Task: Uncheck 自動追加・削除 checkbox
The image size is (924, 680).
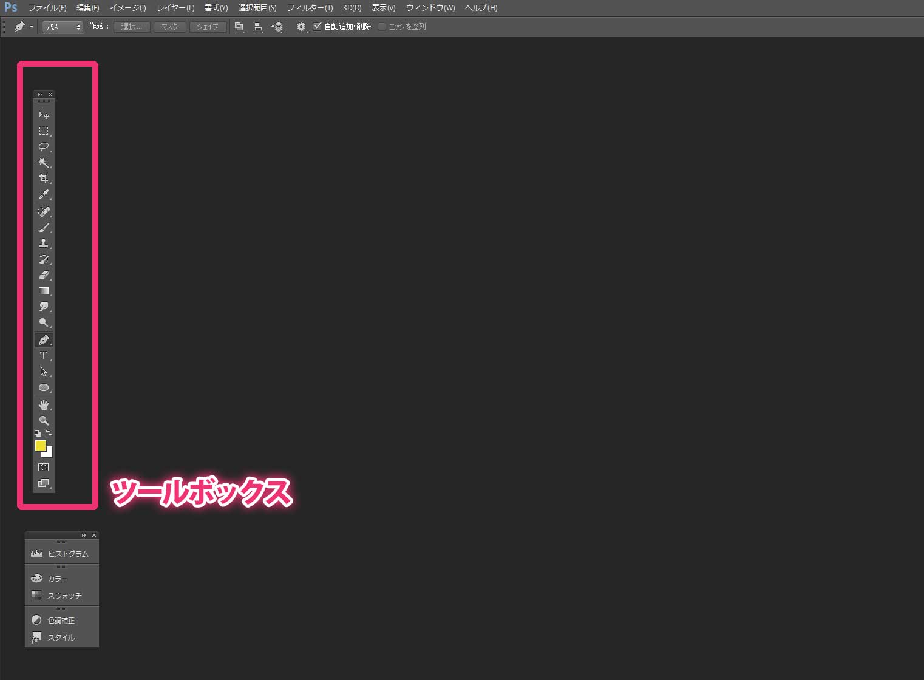Action: coord(317,26)
